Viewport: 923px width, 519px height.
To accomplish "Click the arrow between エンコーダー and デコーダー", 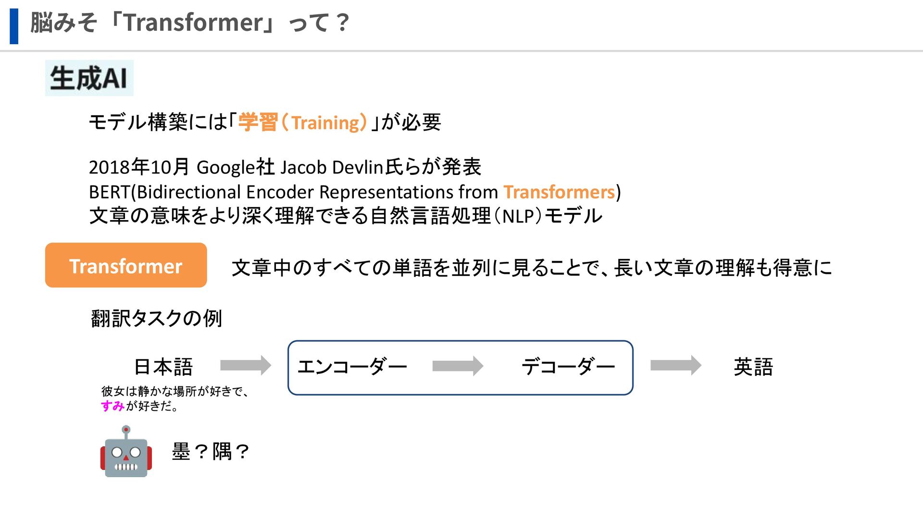I will click(458, 366).
